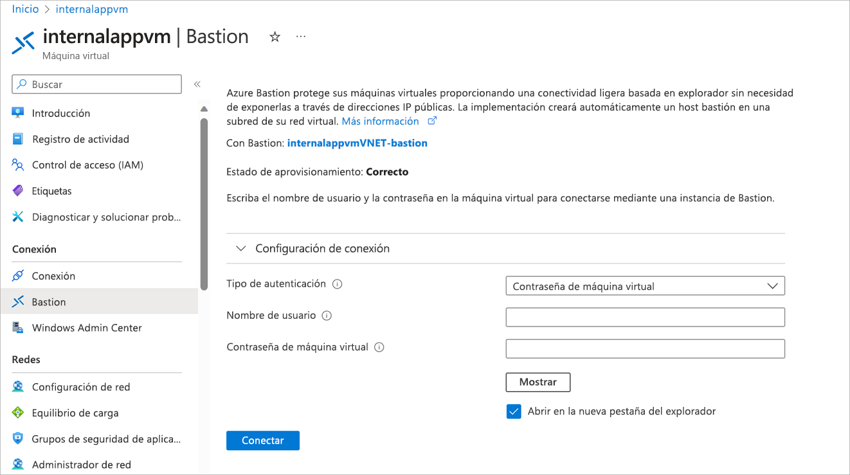Click the Conexión plug icon in sidebar
The image size is (850, 475).
coord(18,276)
